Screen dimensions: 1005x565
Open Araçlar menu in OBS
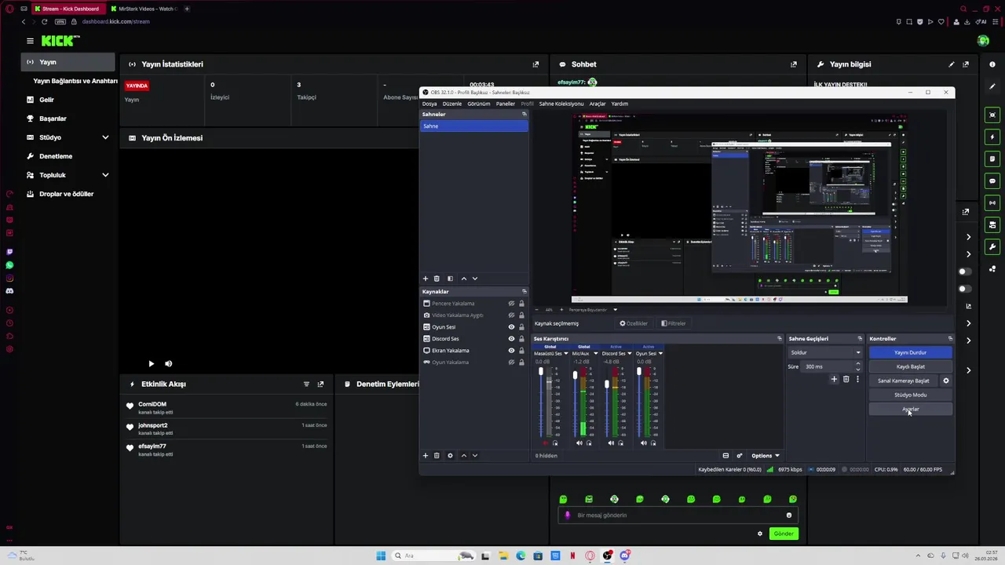598,104
